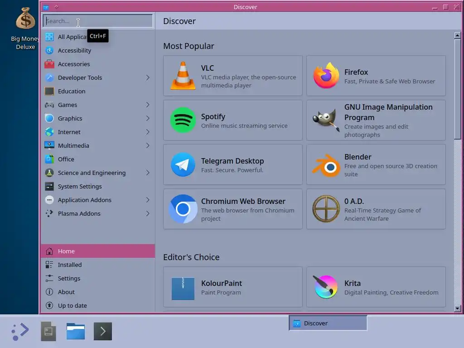The width and height of the screenshot is (464, 348).
Task: Click the All Applications grid icon
Action: point(49,37)
